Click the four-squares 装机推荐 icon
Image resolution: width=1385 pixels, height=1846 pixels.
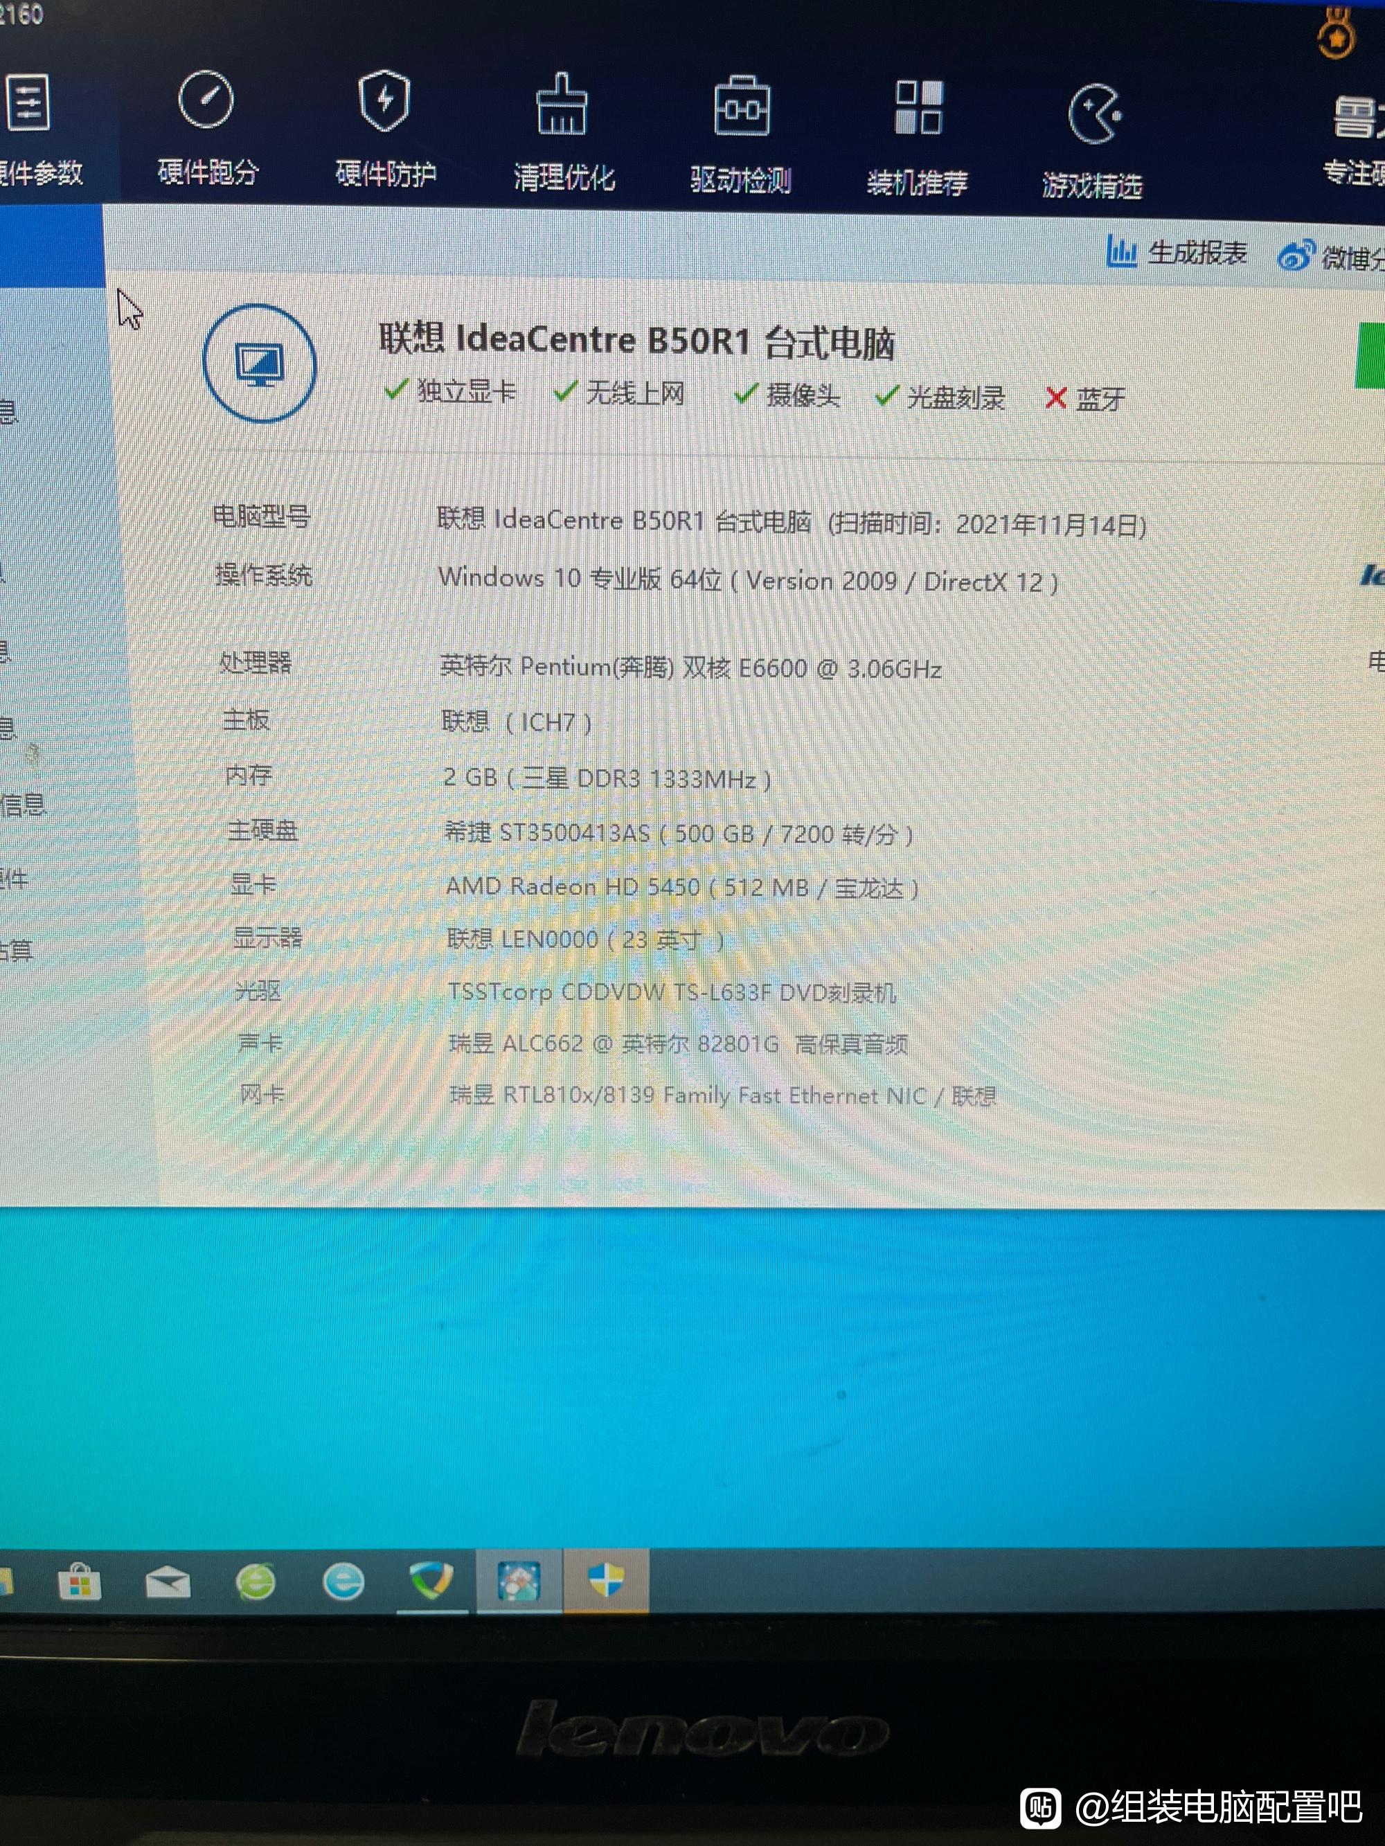pos(919,107)
